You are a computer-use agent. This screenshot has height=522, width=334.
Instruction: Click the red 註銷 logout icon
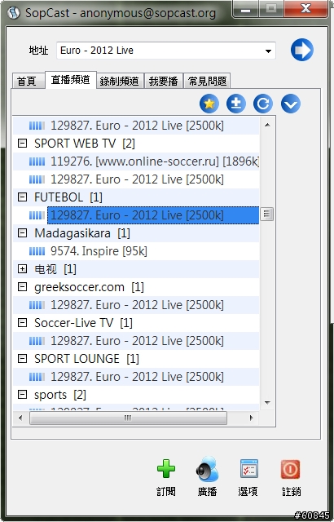coord(290,469)
